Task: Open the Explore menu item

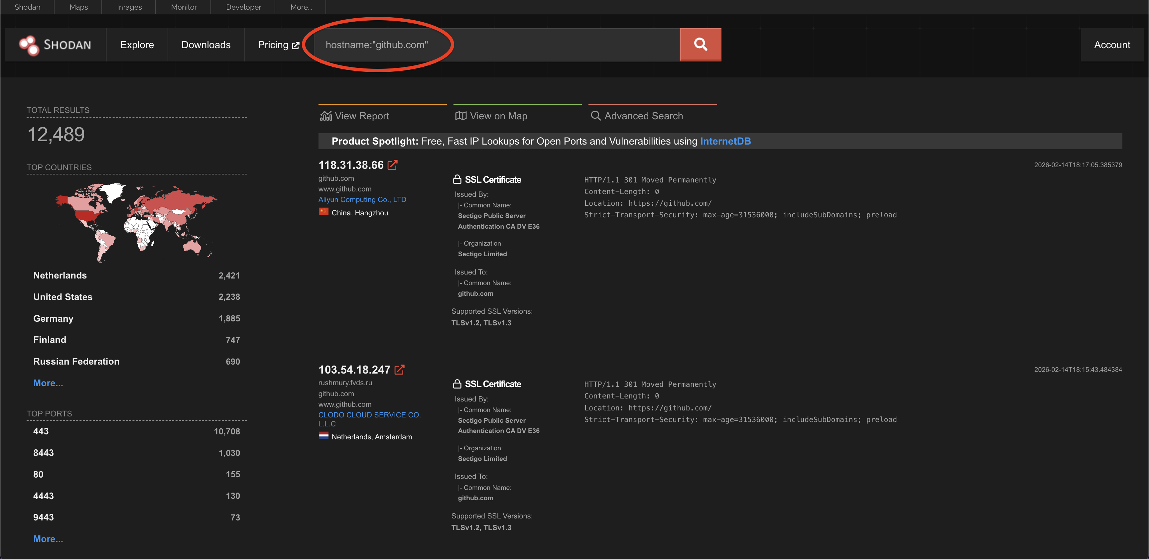Action: point(137,45)
